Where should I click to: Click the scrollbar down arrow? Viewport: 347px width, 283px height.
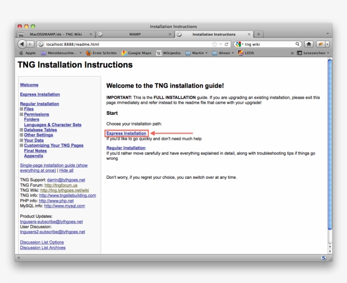point(330,252)
